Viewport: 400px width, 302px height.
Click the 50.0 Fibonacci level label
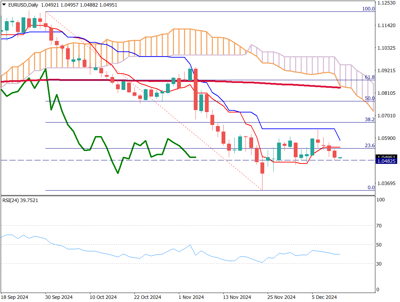(369, 99)
